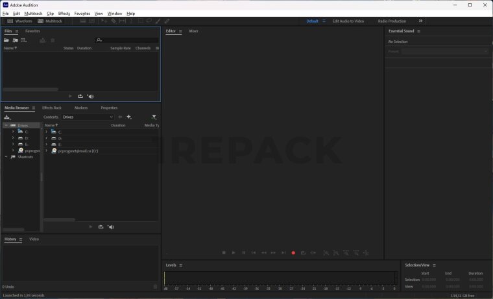Switch to Multitrack view
Screen dimensions: 493x299
tap(50, 21)
